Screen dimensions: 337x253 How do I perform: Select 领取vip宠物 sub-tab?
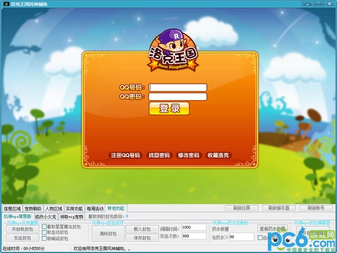click(x=71, y=216)
